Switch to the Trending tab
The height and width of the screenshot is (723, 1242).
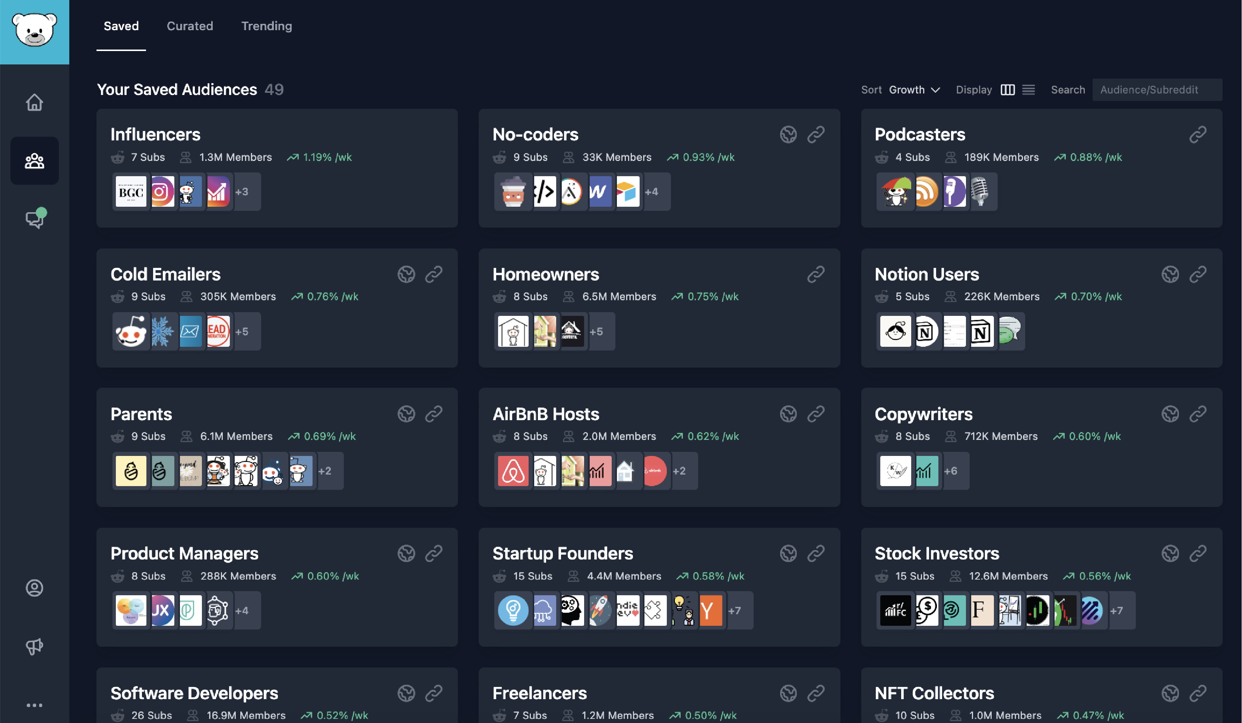point(267,26)
